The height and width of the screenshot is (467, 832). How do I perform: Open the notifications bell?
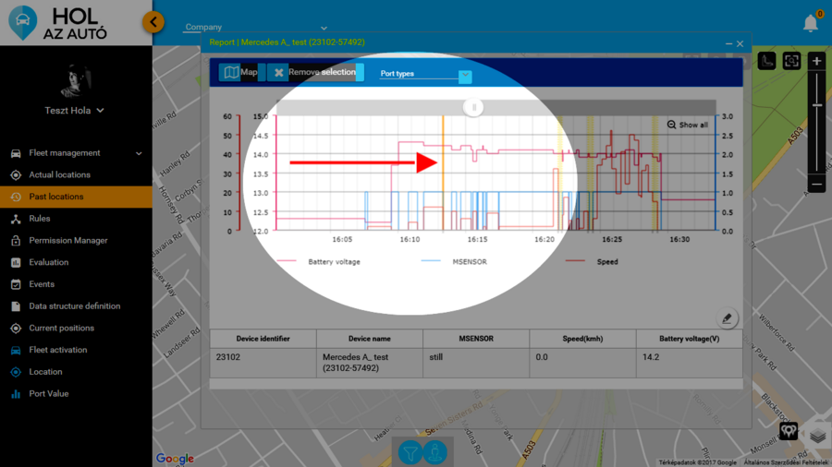click(811, 23)
